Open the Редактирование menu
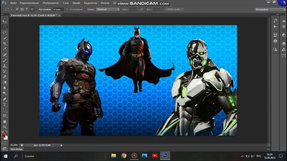 click(29, 3)
